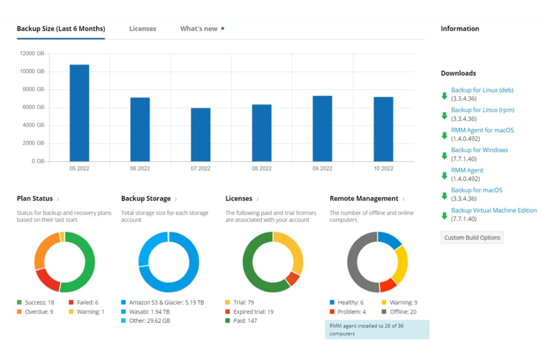Open Backup Storage details chevron

(x=176, y=199)
